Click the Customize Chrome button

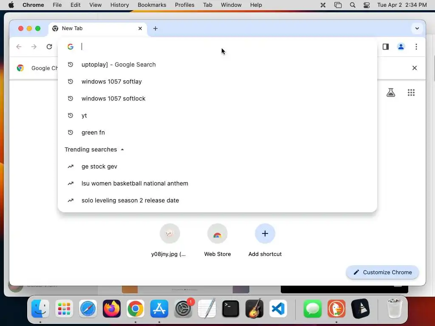(x=383, y=272)
